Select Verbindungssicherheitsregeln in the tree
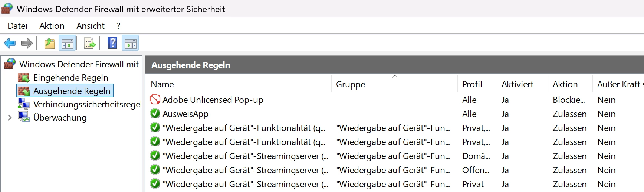This screenshot has height=192, width=644. click(87, 104)
